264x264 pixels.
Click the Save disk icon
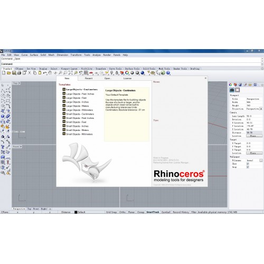point(14,73)
